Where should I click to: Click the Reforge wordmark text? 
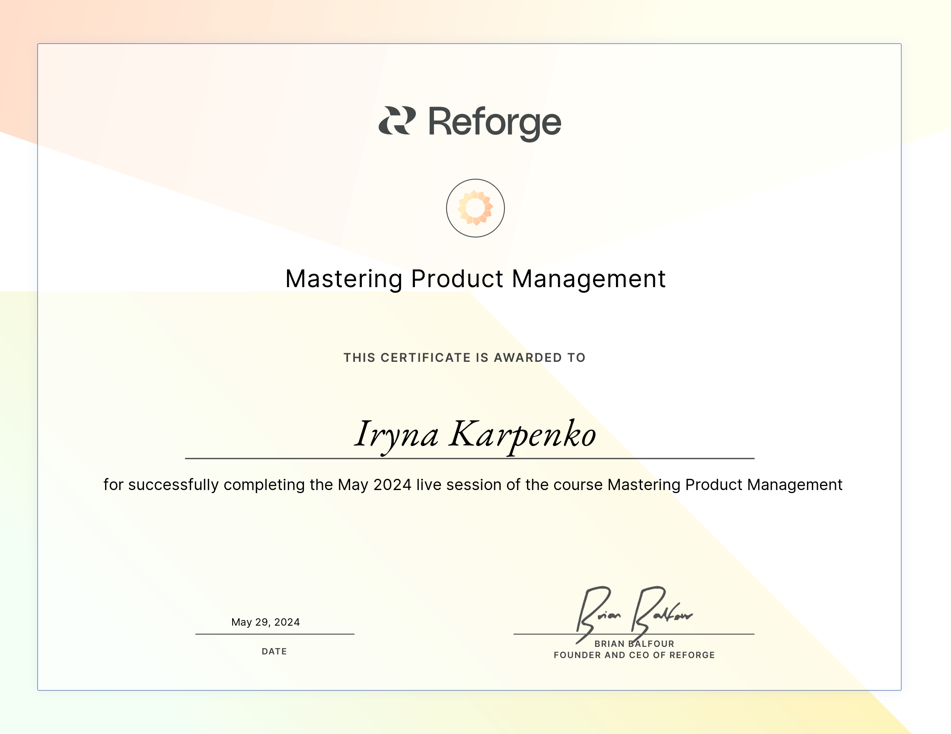(495, 122)
